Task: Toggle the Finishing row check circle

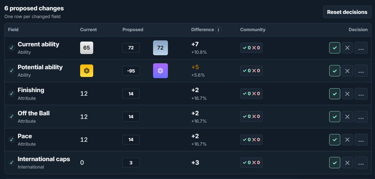Action: coord(12,94)
